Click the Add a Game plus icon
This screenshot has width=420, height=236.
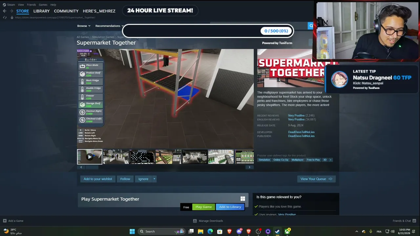5,221
